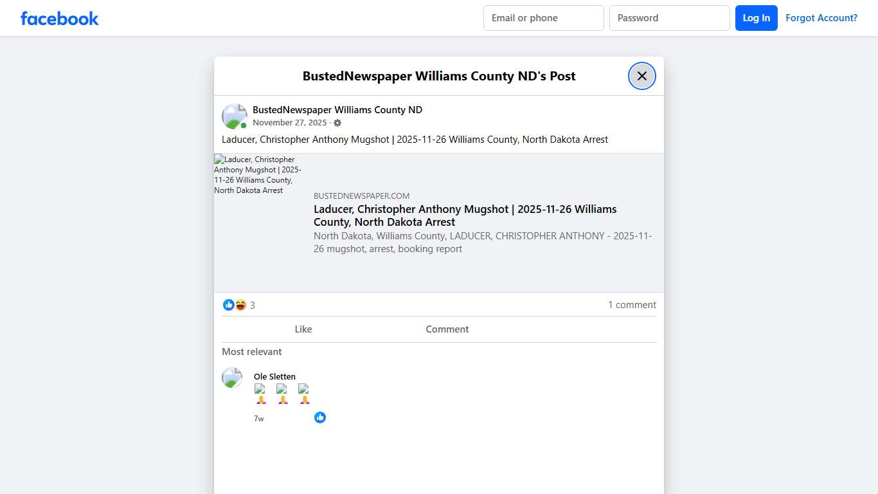Open the Most relevant sorting dropdown
The width and height of the screenshot is (878, 494).
251,352
